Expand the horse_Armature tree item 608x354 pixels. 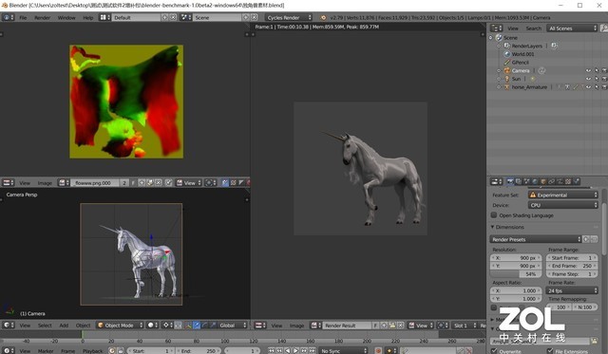click(x=499, y=87)
